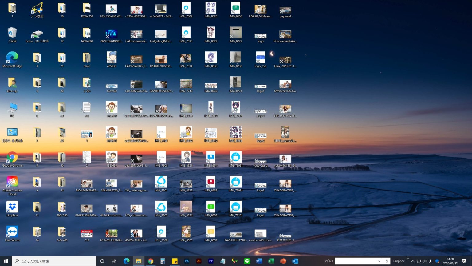Expand the Dropbox toolbar overflow chevron
Screen dimensions: 472x266
pyautogui.click(x=407, y=259)
